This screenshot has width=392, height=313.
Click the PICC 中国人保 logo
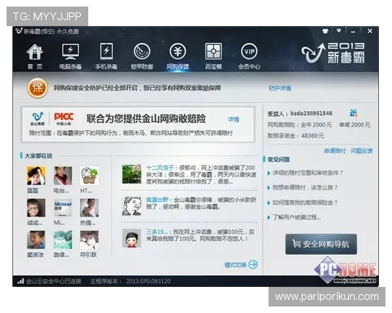point(64,119)
